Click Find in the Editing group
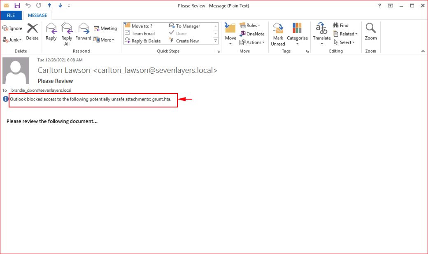 pyautogui.click(x=341, y=26)
